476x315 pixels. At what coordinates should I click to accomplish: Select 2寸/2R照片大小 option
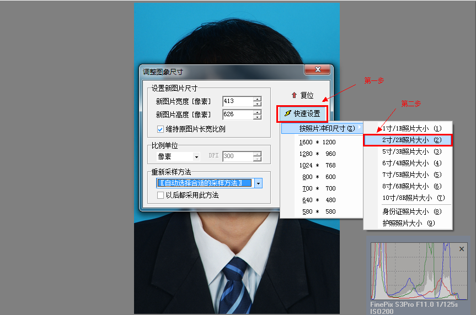click(x=408, y=140)
